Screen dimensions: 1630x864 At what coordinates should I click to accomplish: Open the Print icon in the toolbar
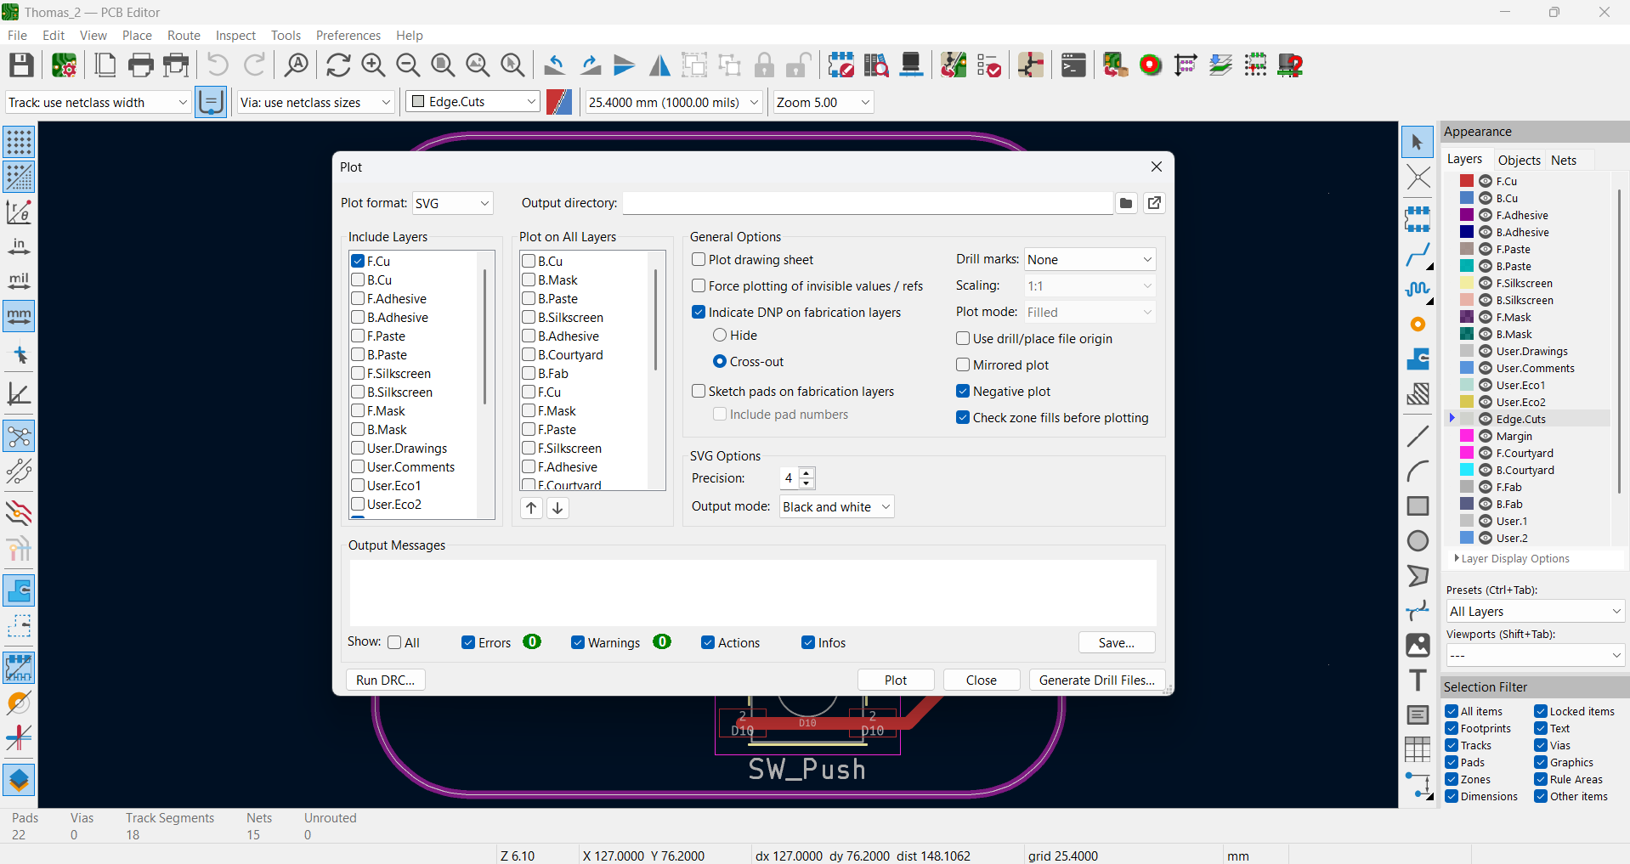[x=141, y=65]
